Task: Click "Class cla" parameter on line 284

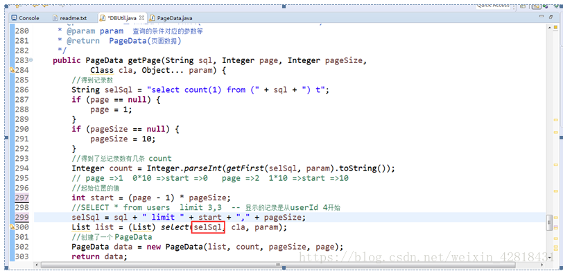Action: 112,71
